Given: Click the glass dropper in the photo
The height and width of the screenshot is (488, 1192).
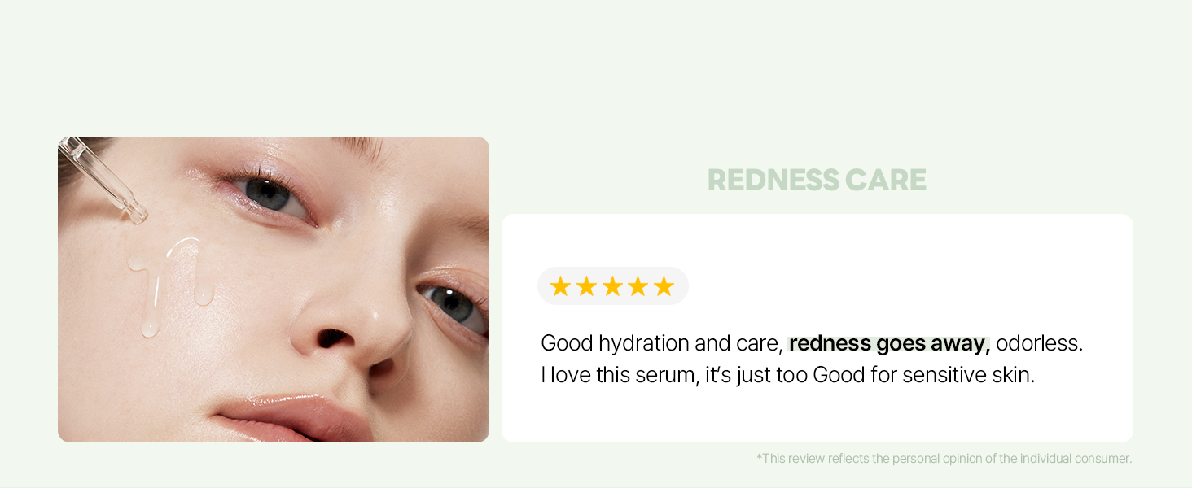Looking at the screenshot, I should 102,179.
